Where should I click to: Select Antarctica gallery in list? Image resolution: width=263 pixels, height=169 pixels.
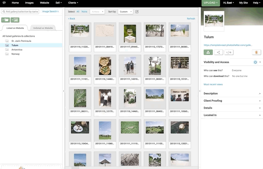(17, 50)
